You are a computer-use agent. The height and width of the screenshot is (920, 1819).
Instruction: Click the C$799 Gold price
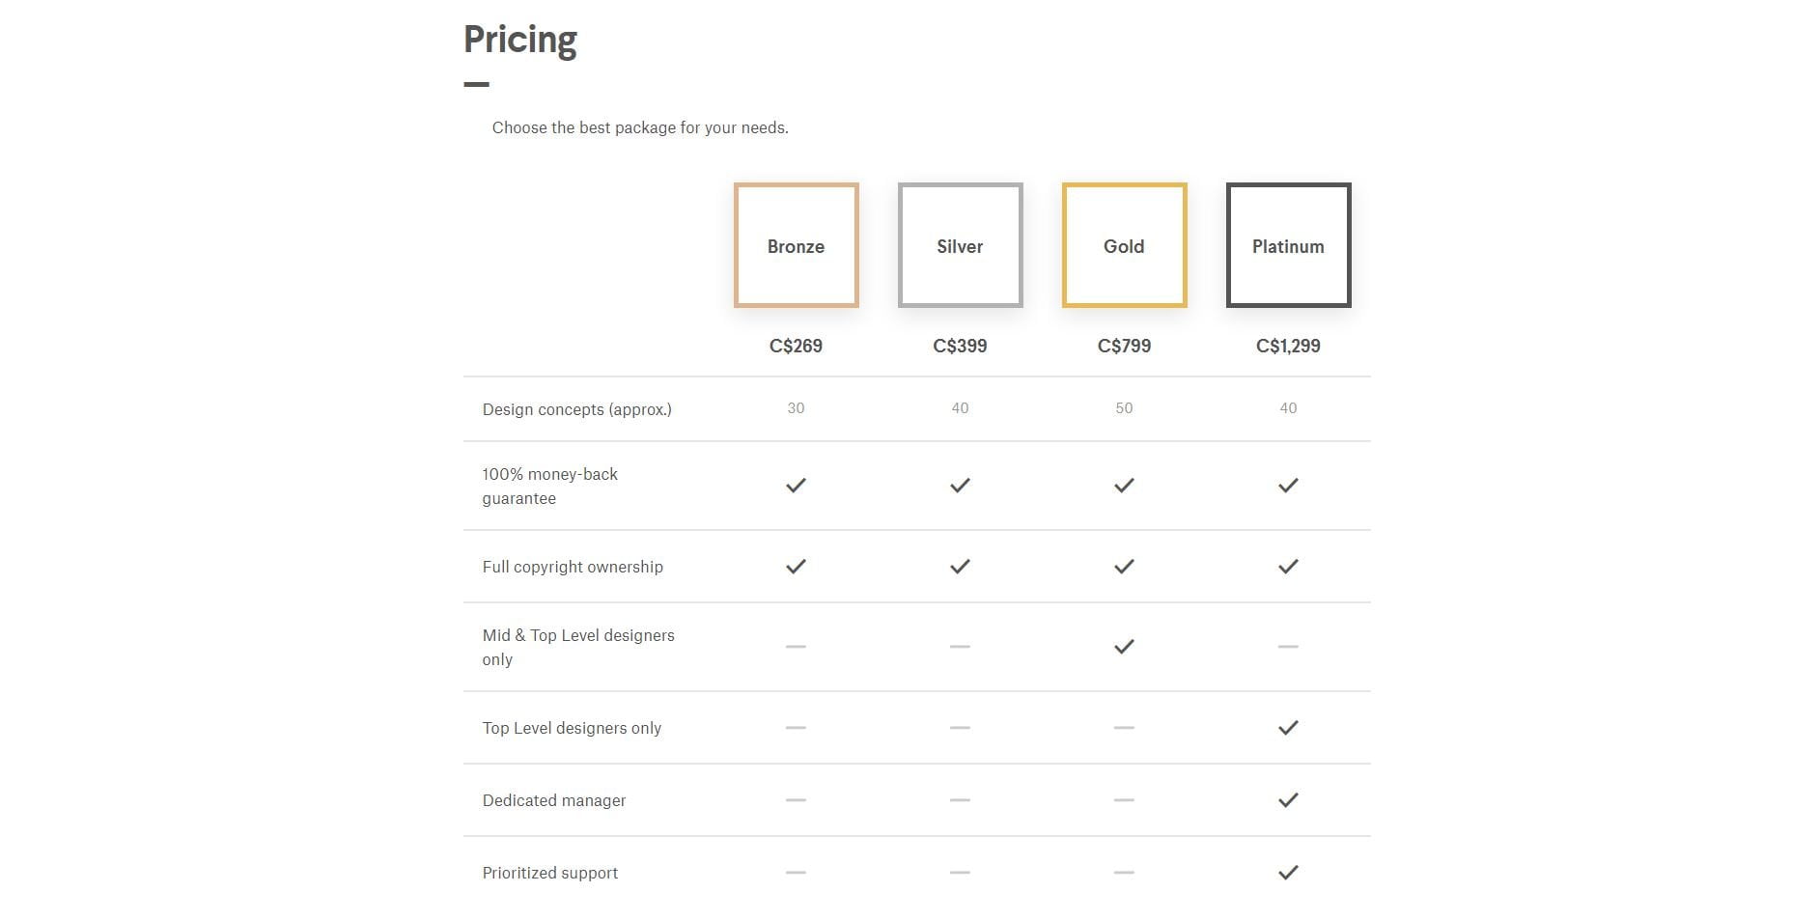point(1124,346)
